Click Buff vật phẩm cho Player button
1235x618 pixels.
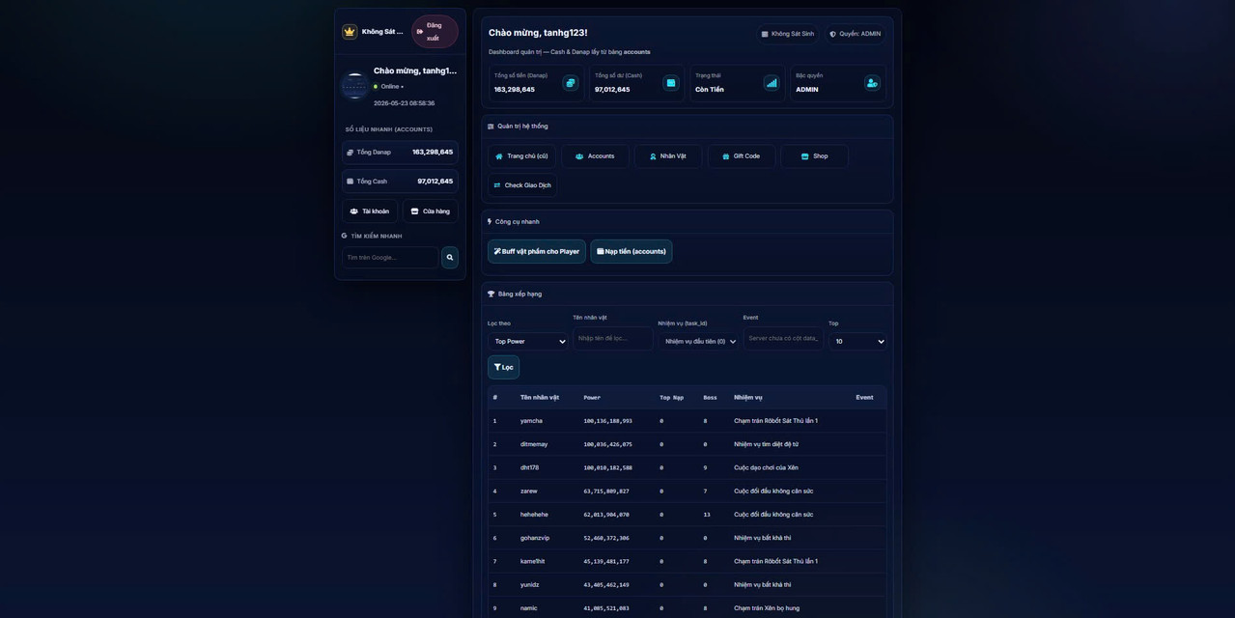537,251
